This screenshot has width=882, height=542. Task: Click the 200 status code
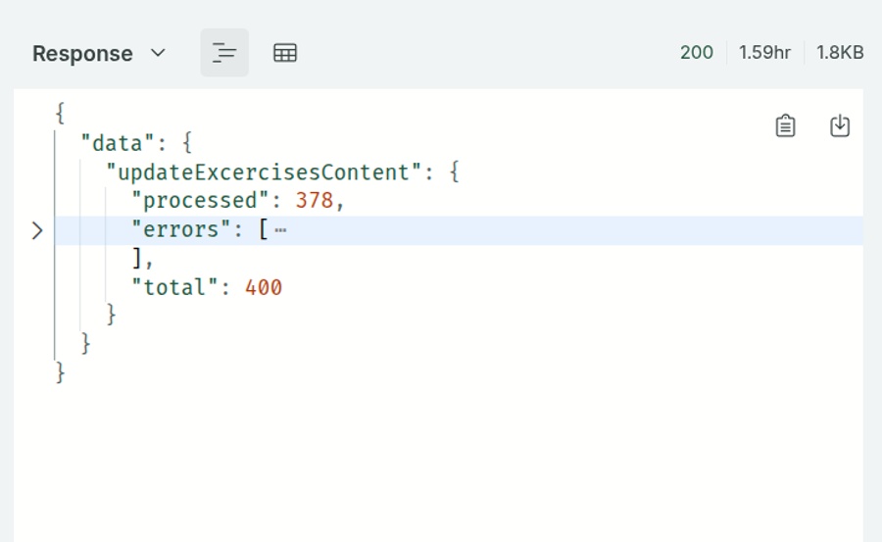click(x=696, y=53)
